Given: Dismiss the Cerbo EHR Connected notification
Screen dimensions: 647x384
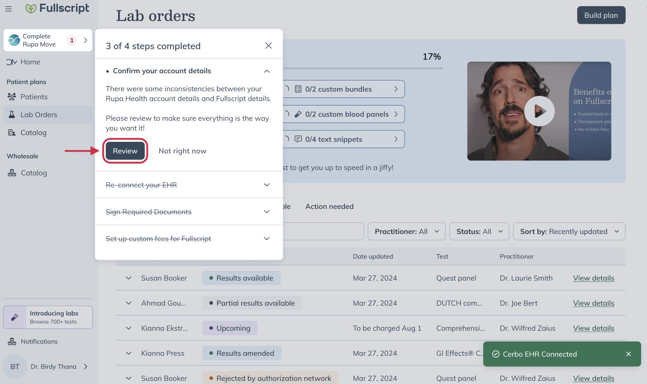Looking at the screenshot, I should (628, 354).
